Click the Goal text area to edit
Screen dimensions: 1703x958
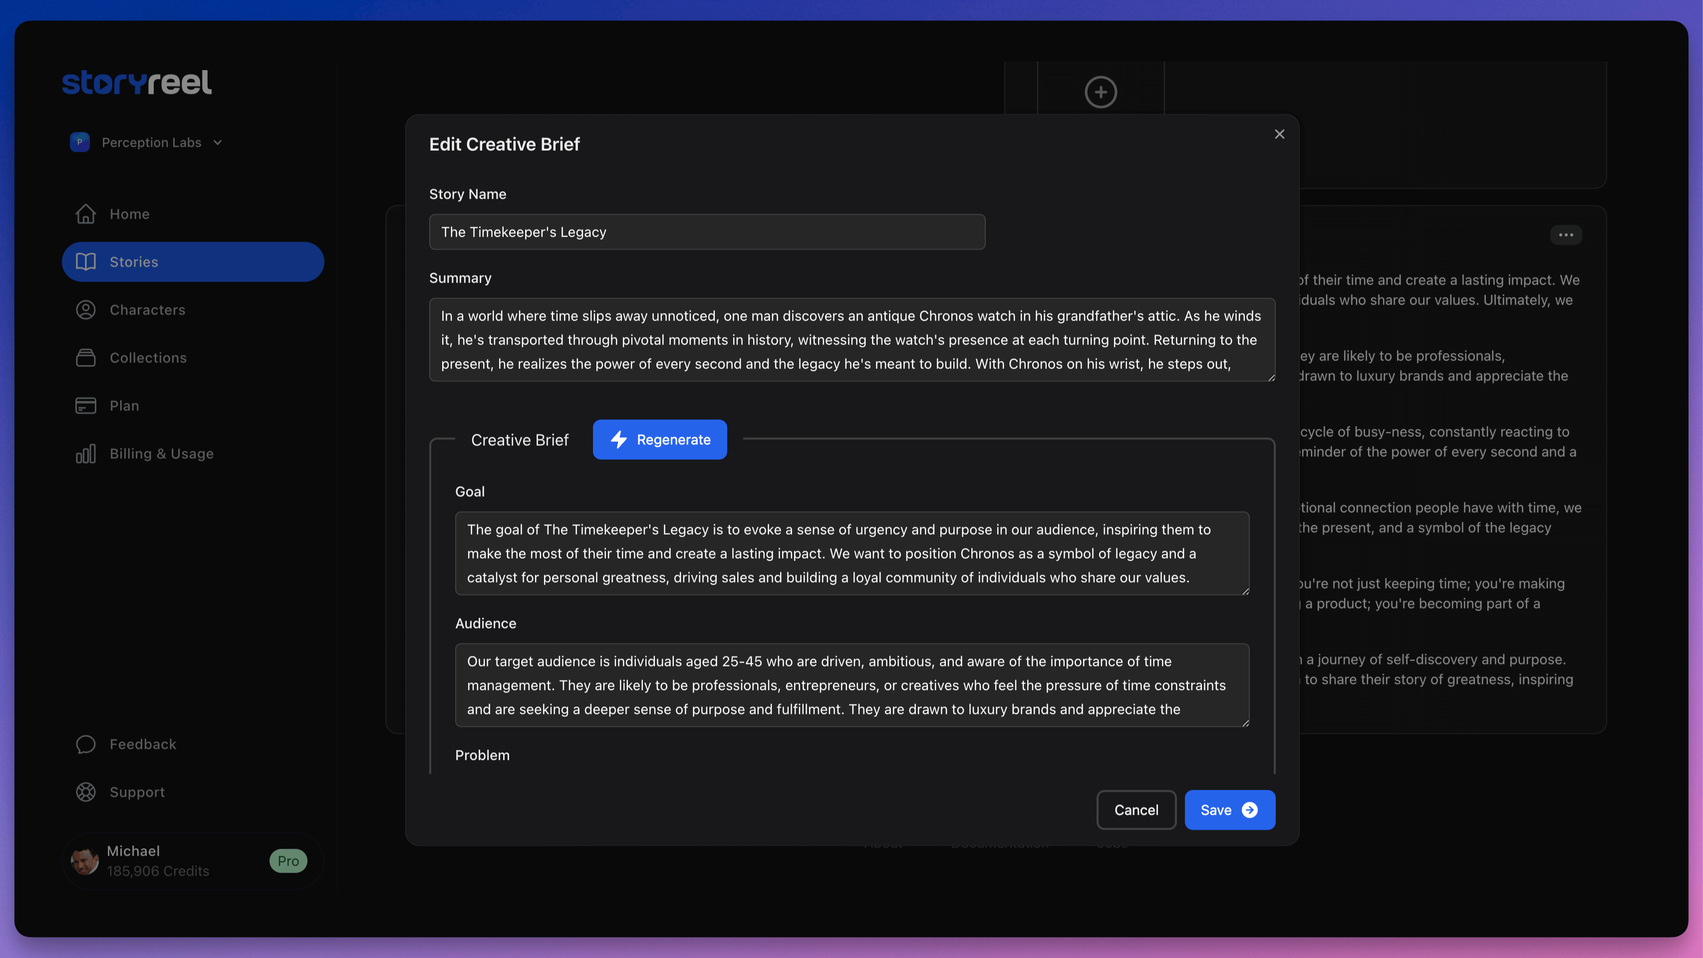pyautogui.click(x=851, y=553)
